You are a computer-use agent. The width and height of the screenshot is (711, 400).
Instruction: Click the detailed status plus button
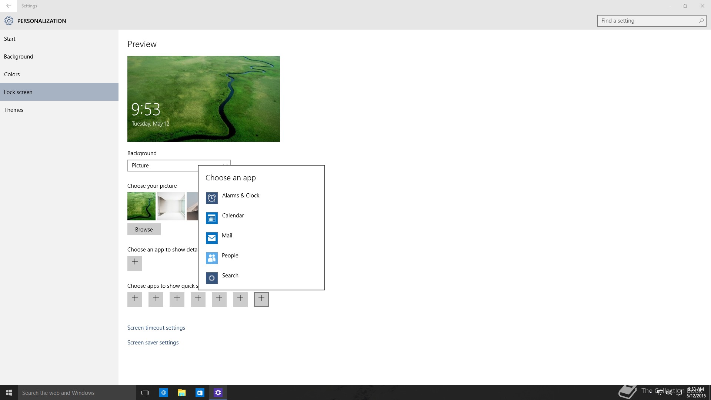click(135, 263)
